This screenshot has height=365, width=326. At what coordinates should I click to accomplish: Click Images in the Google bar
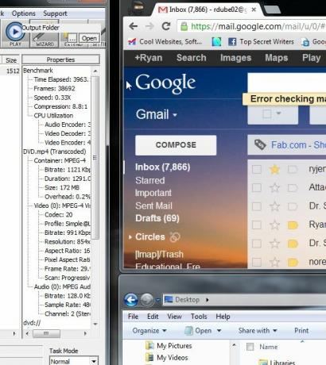pos(235,58)
